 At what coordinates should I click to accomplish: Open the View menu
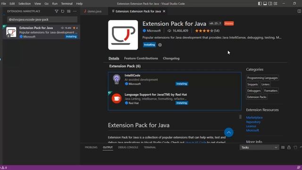pyautogui.click(x=38, y=4)
